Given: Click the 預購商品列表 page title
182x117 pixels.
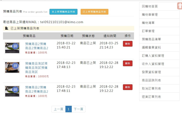Looking at the screenshot, I should coord(12,12).
